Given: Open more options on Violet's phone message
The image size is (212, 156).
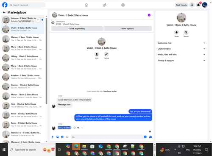Looking at the screenshot, I should pyautogui.click(x=82, y=128).
